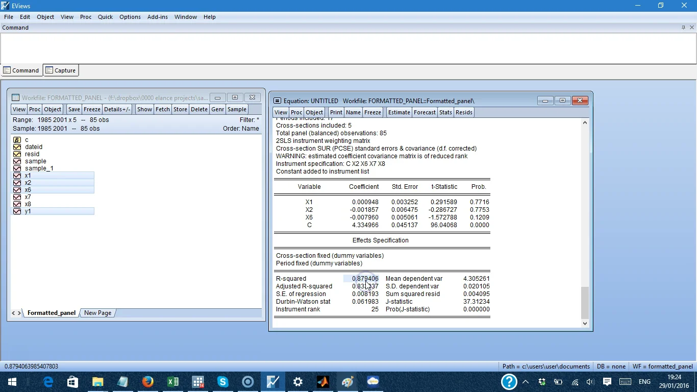Click Fetch in the workfile toolbar
The width and height of the screenshot is (697, 392).
163,109
